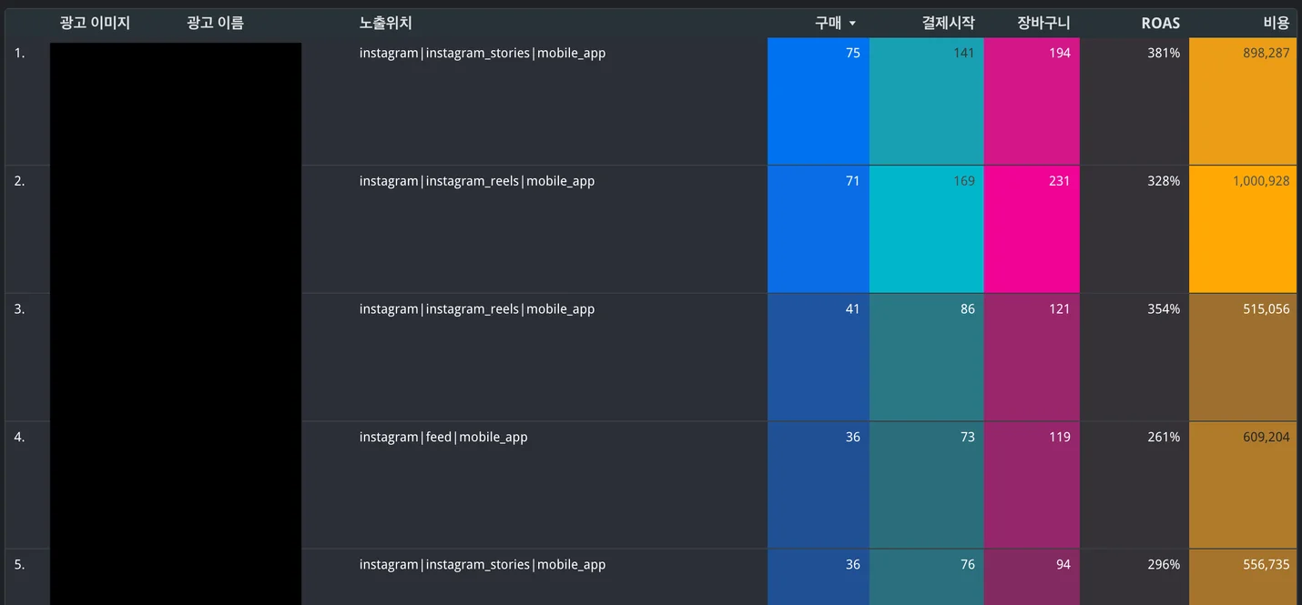1302x605 pixels.
Task: Select the ad image thumbnail in row 3
Action: coord(176,357)
